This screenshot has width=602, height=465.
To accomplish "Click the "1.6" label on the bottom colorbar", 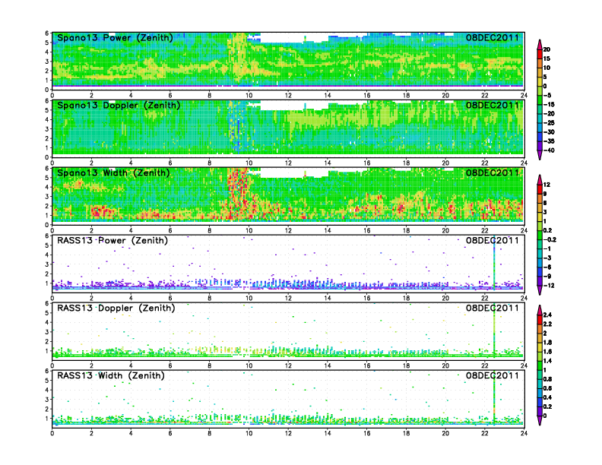I will click(x=547, y=352).
